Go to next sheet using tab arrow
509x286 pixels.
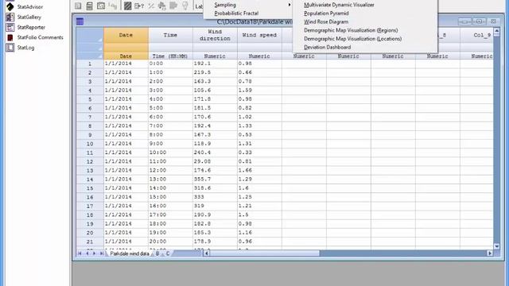(x=94, y=253)
